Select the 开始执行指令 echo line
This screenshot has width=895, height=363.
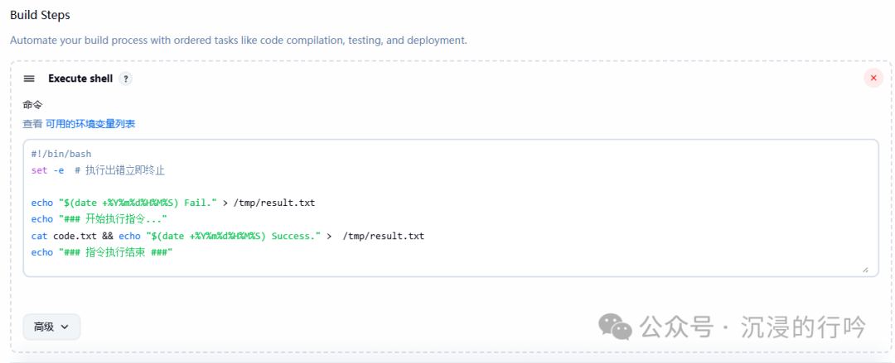[99, 219]
